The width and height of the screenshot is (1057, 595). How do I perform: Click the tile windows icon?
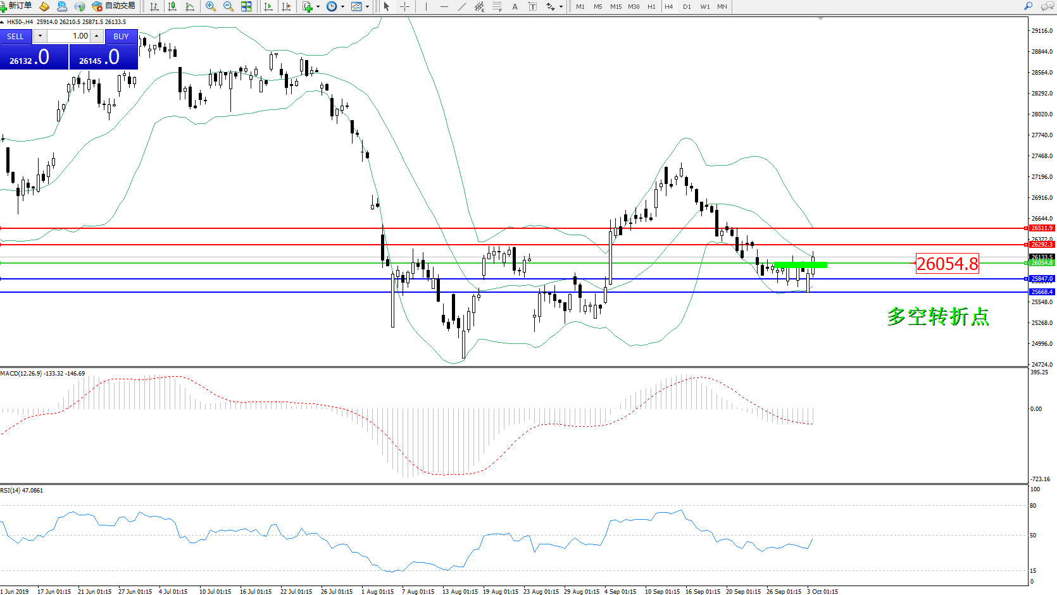point(246,6)
